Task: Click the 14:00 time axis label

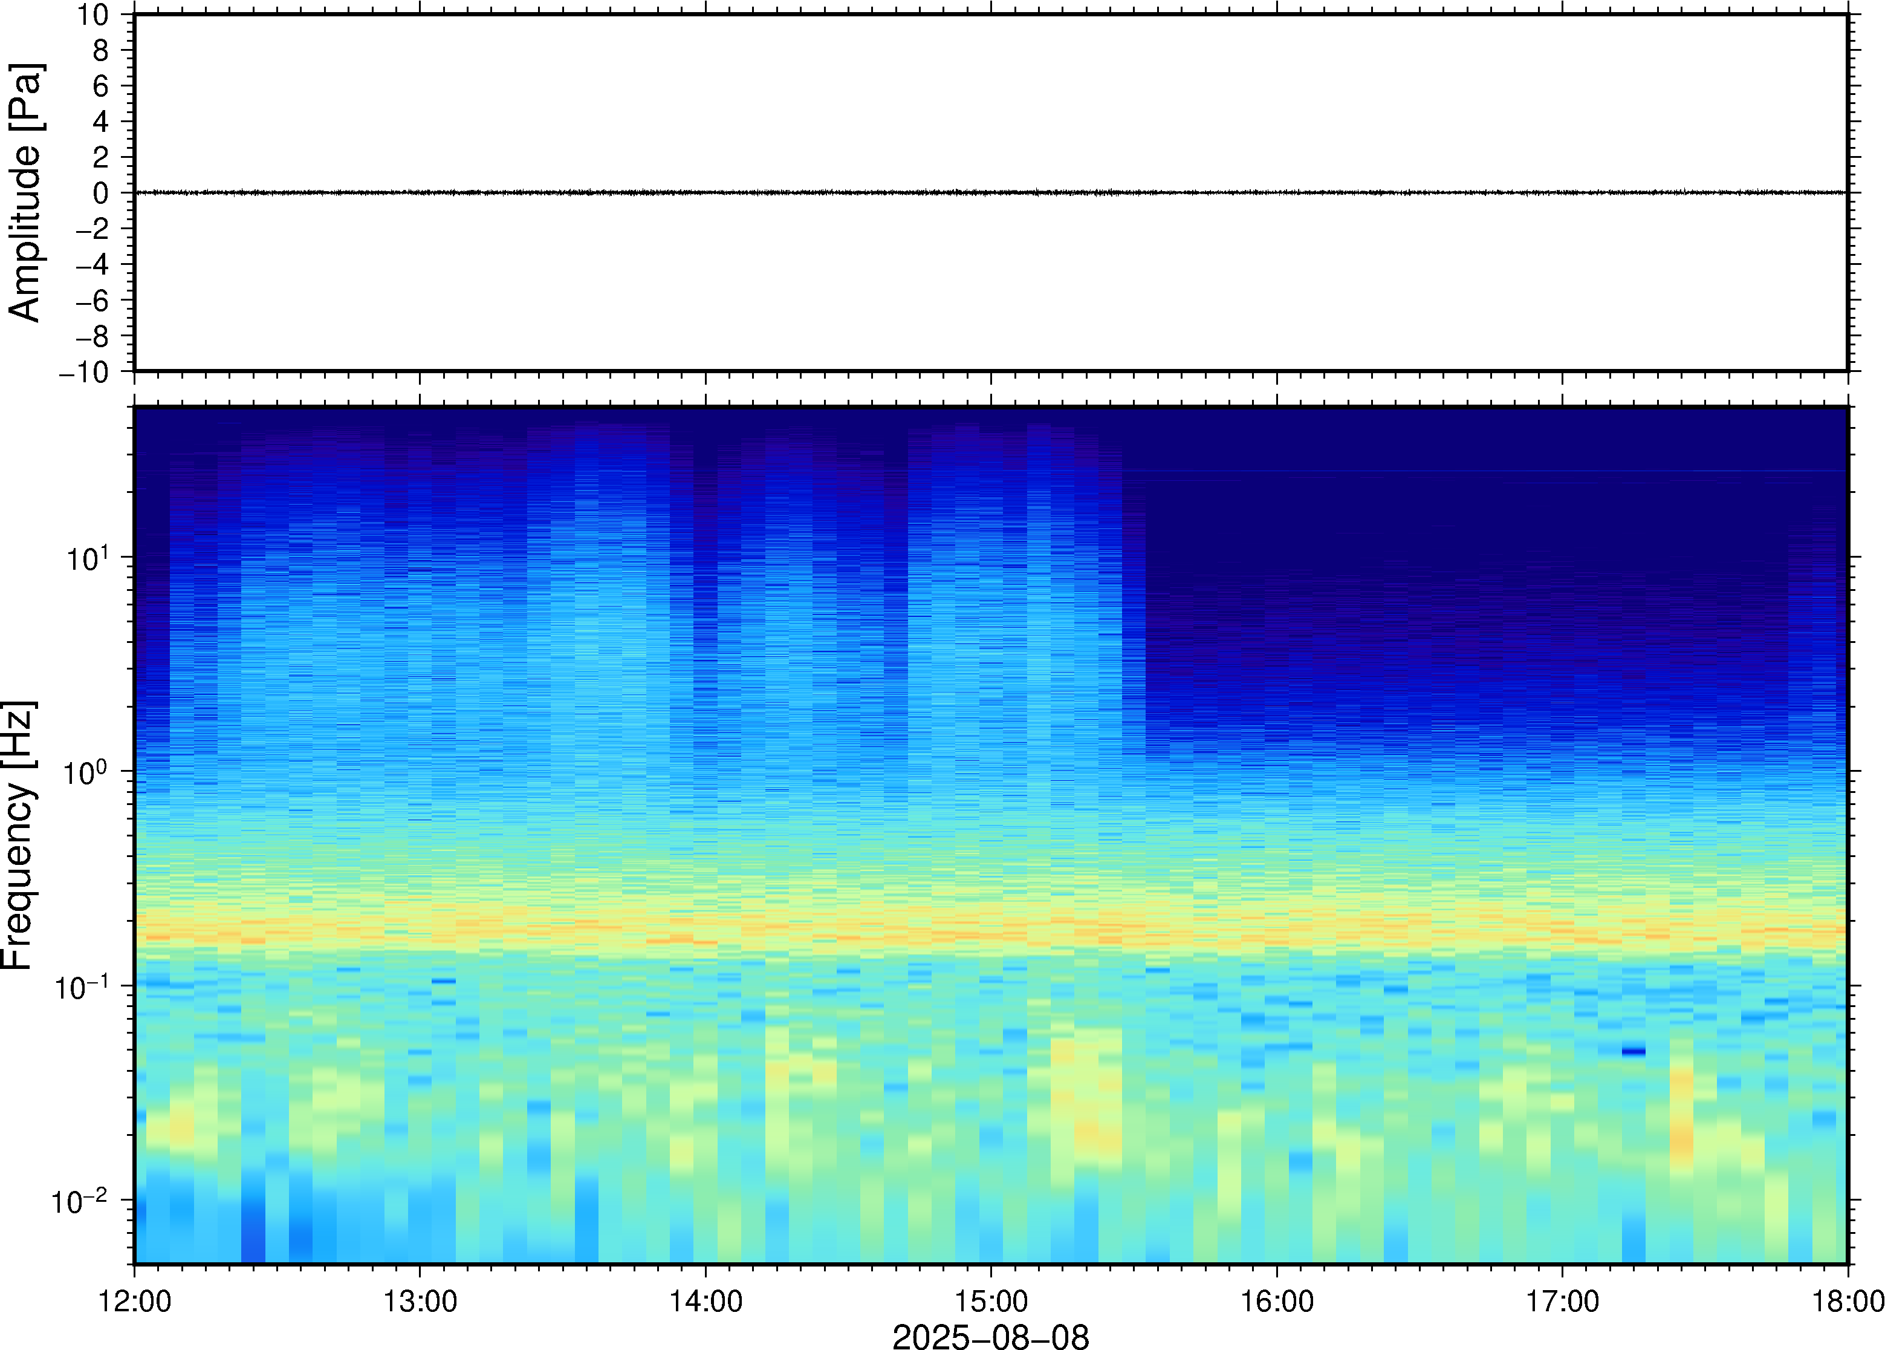Action: [706, 1301]
